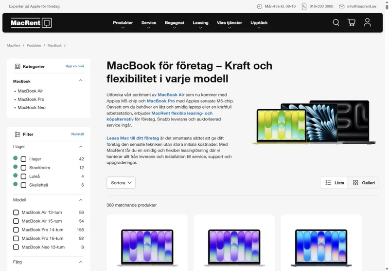
Task: Click Nollställ to reset filters
Action: (x=77, y=134)
